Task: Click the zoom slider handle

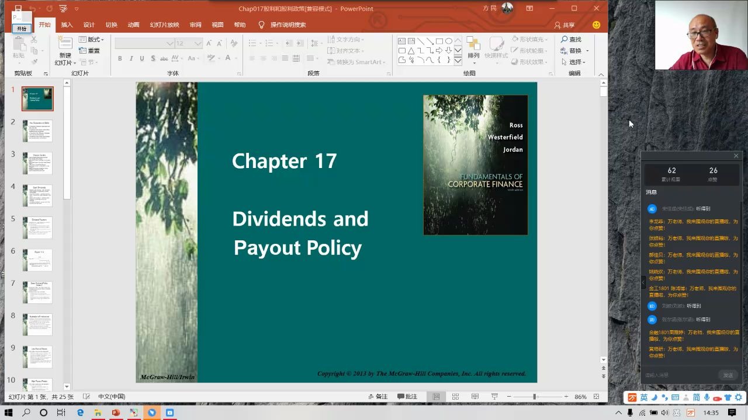Action: (534, 397)
